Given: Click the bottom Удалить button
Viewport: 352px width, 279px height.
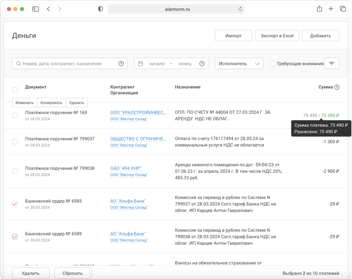Looking at the screenshot, I should (x=31, y=273).
